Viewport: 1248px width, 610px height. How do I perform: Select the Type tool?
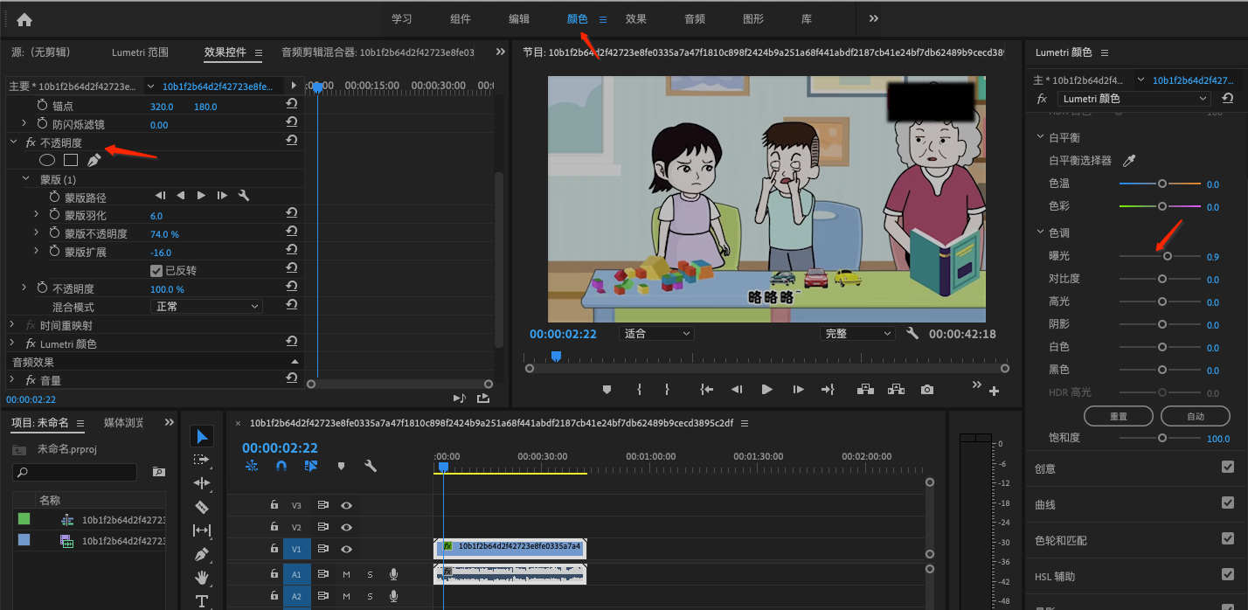point(202,601)
